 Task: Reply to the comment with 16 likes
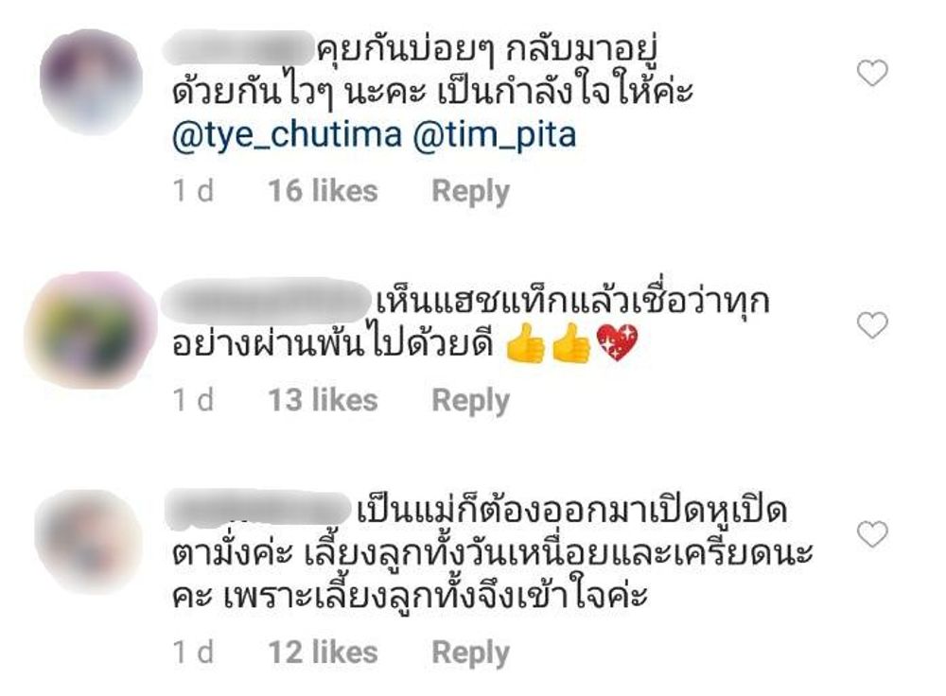pyautogui.click(x=470, y=192)
